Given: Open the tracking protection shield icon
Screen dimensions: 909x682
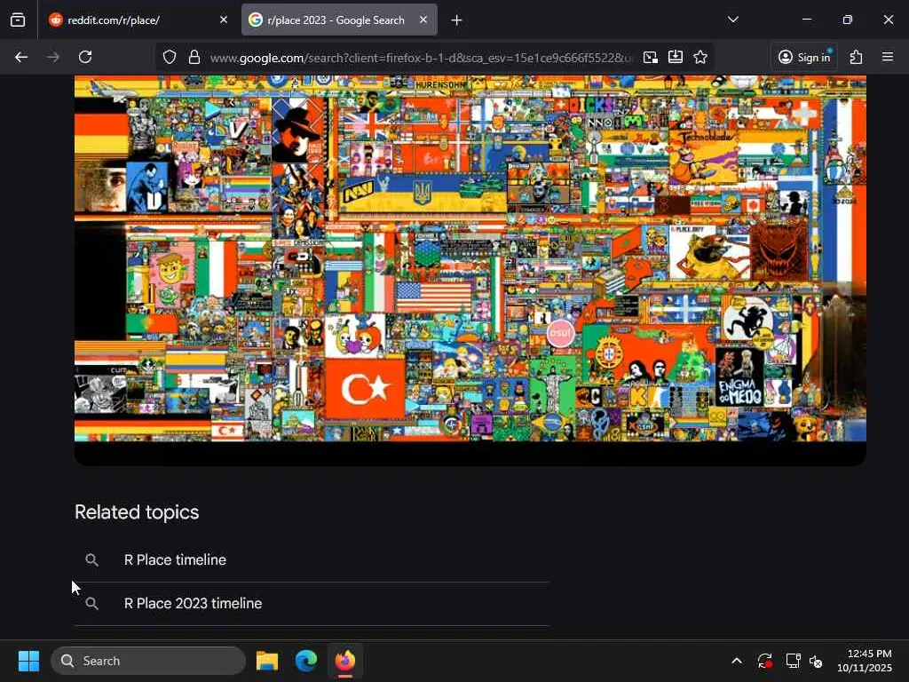Looking at the screenshot, I should coord(169,57).
